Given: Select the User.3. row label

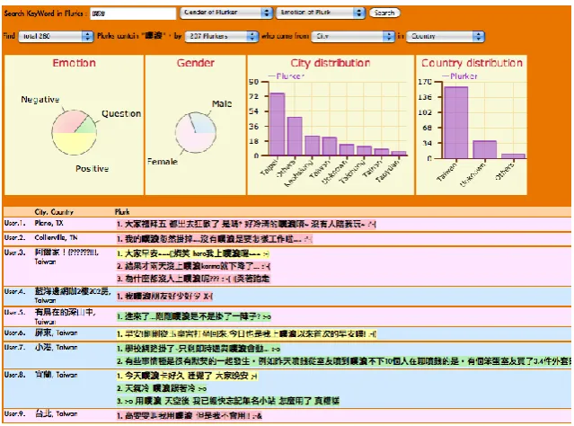Looking at the screenshot, I should [14, 252].
